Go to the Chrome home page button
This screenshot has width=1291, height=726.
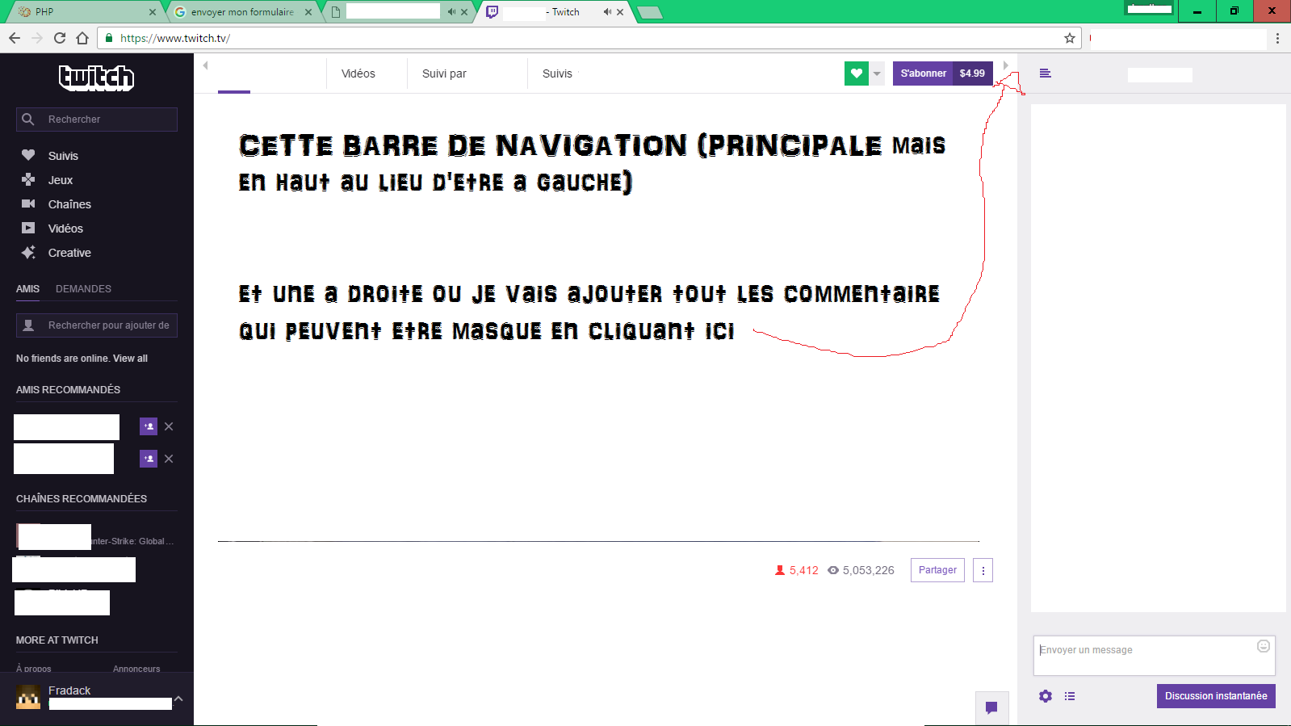coord(82,38)
